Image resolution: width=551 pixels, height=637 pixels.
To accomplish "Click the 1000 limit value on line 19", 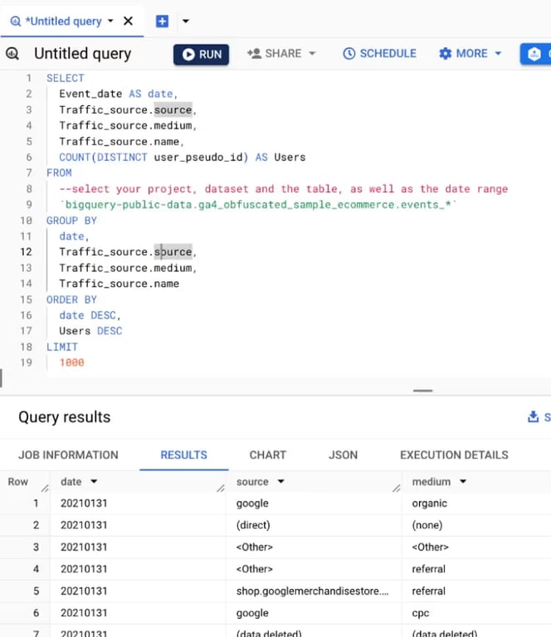I will tap(72, 362).
